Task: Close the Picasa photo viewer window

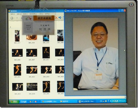Action: pyautogui.click(x=125, y=11)
